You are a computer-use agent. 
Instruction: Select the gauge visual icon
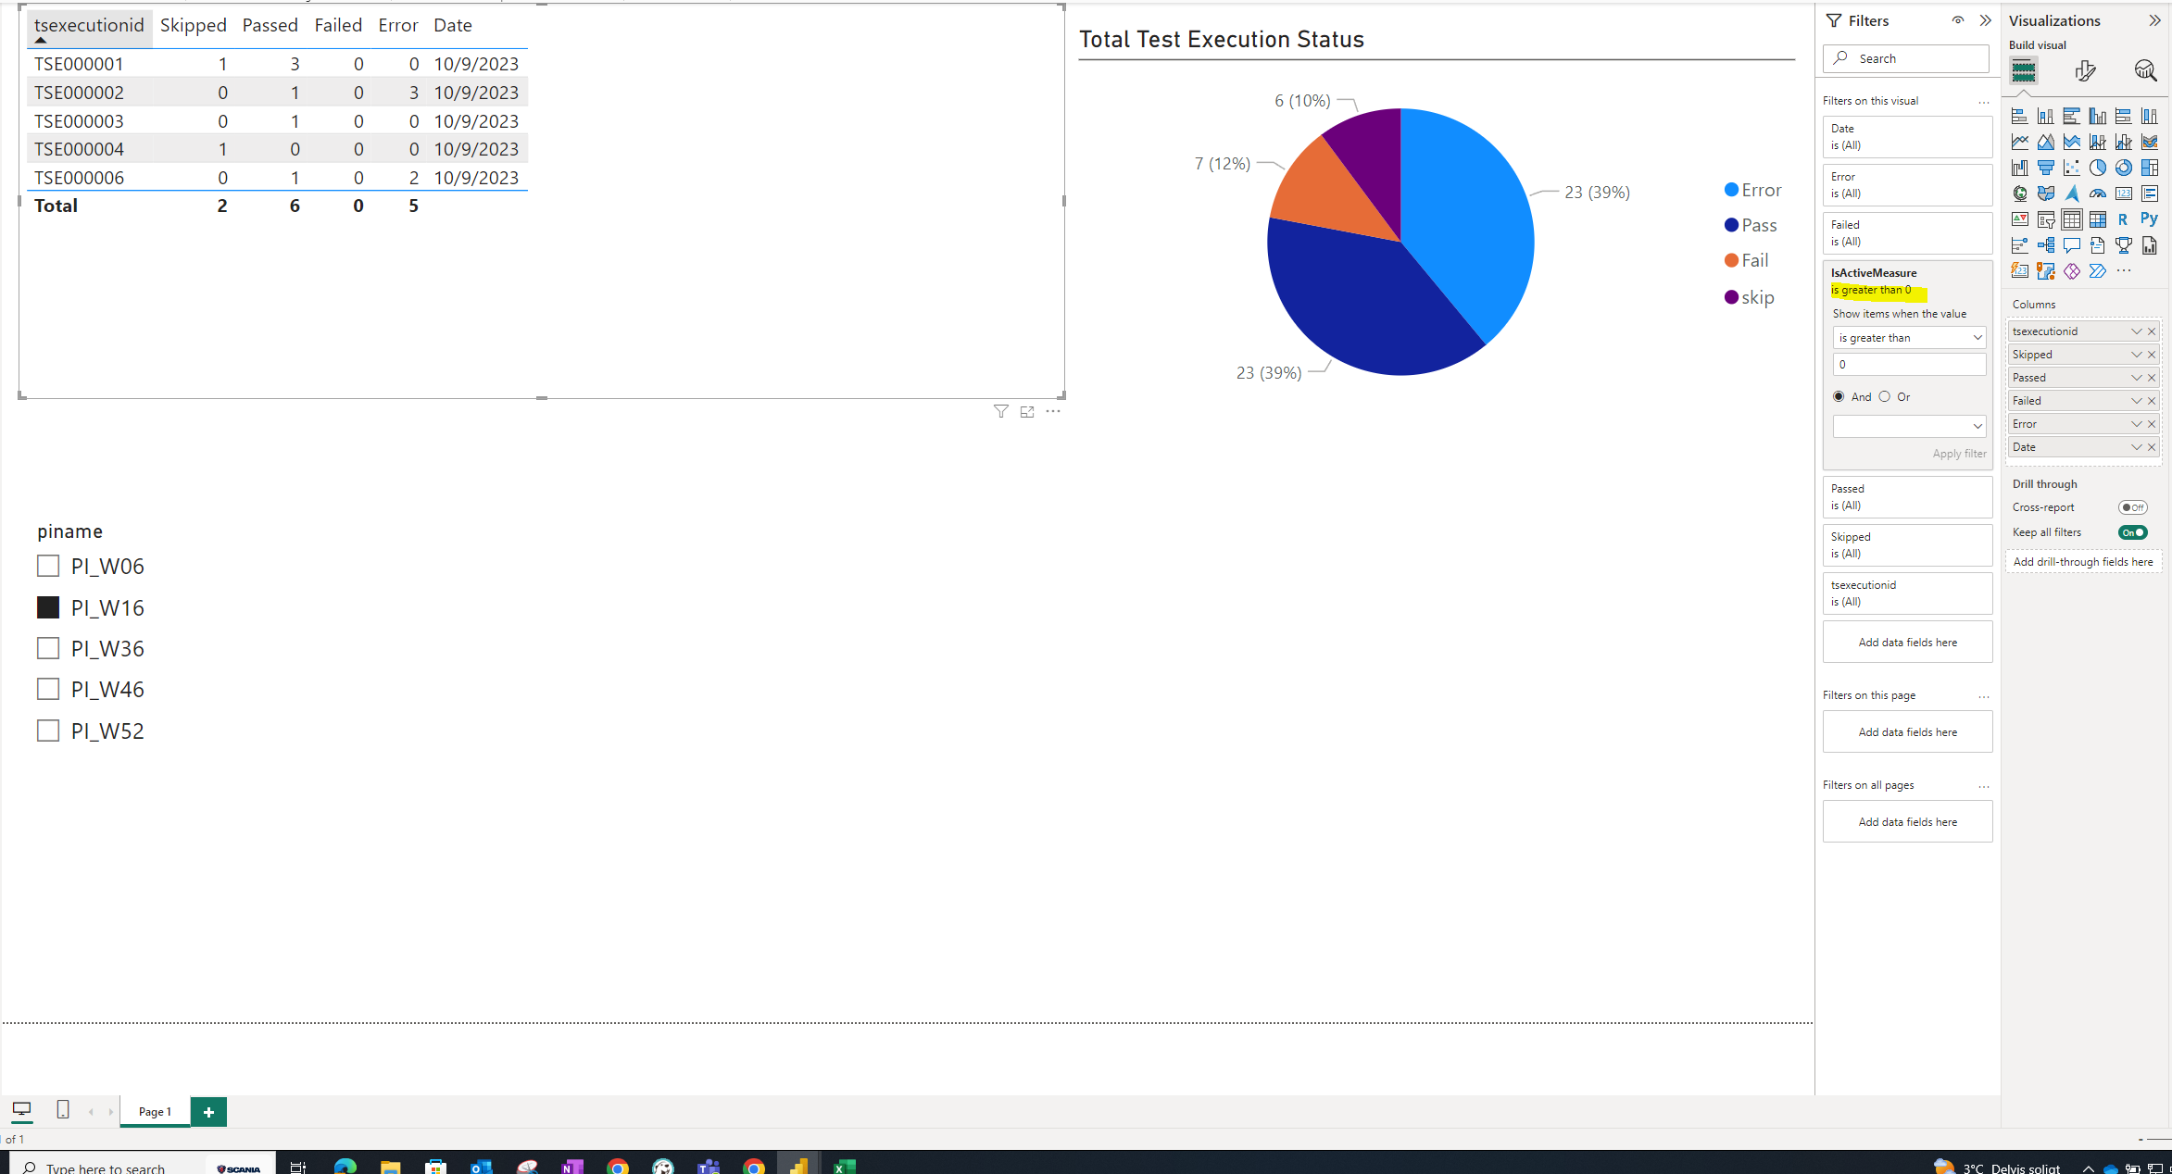pos(2097,194)
